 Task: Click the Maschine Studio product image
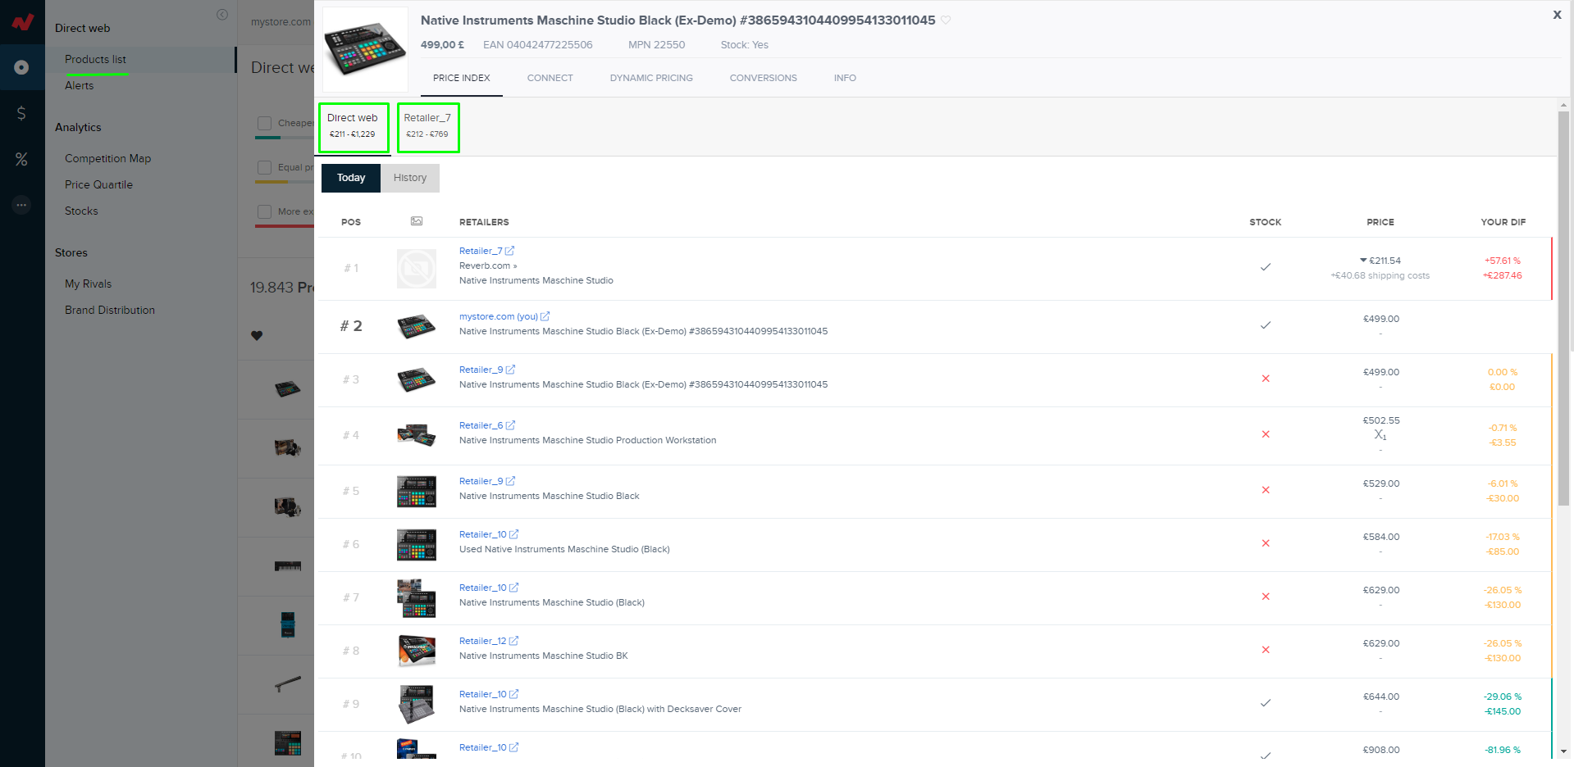tap(365, 49)
